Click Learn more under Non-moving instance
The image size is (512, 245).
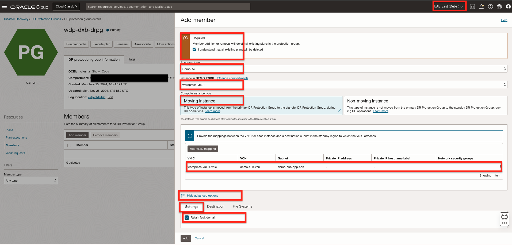381,111
